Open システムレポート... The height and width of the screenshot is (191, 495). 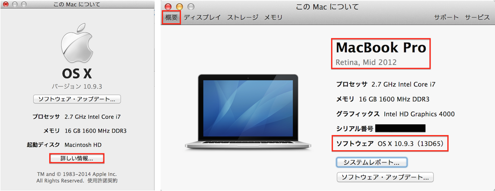coord(372,162)
